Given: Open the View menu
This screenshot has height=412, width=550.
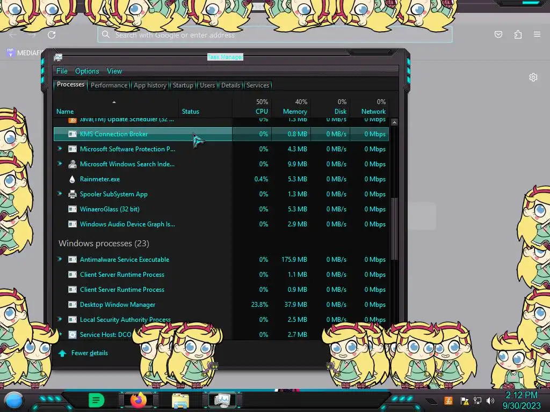Looking at the screenshot, I should [x=114, y=71].
